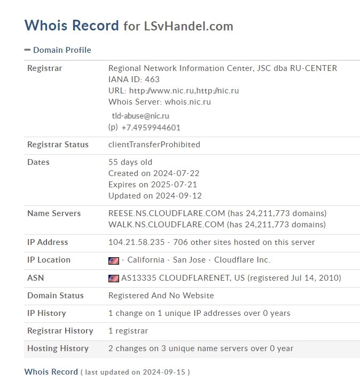
Task: Click the tld-abuse@nic.ru email address
Action: pos(140,116)
